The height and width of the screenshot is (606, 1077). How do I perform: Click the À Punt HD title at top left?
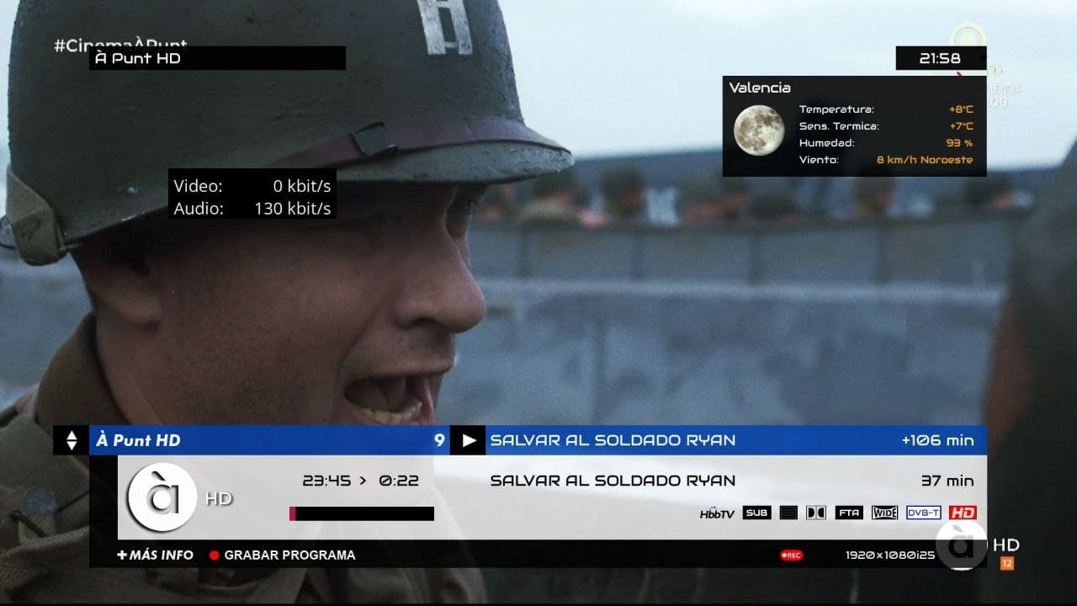138,58
